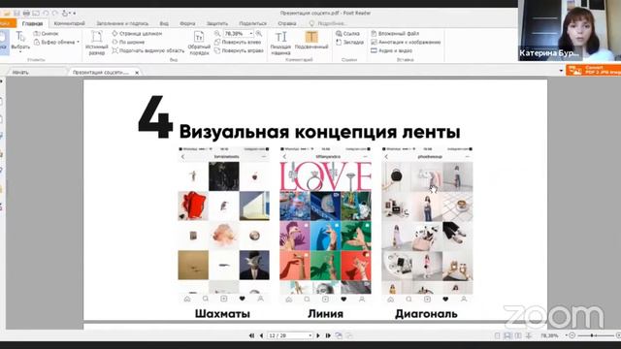Switch to Заполнение и подпись tab
Image resolution: width=621 pixels, height=349 pixels.
pyautogui.click(x=122, y=23)
